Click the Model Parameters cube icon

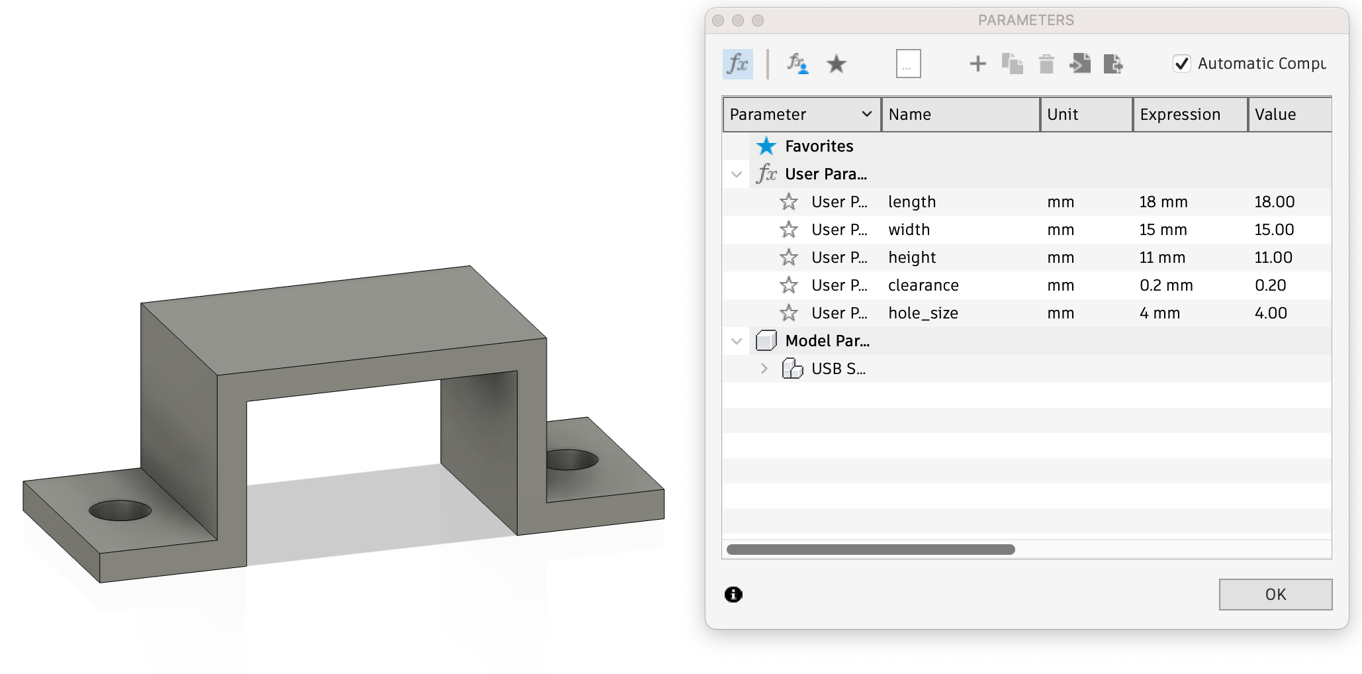pyautogui.click(x=766, y=341)
